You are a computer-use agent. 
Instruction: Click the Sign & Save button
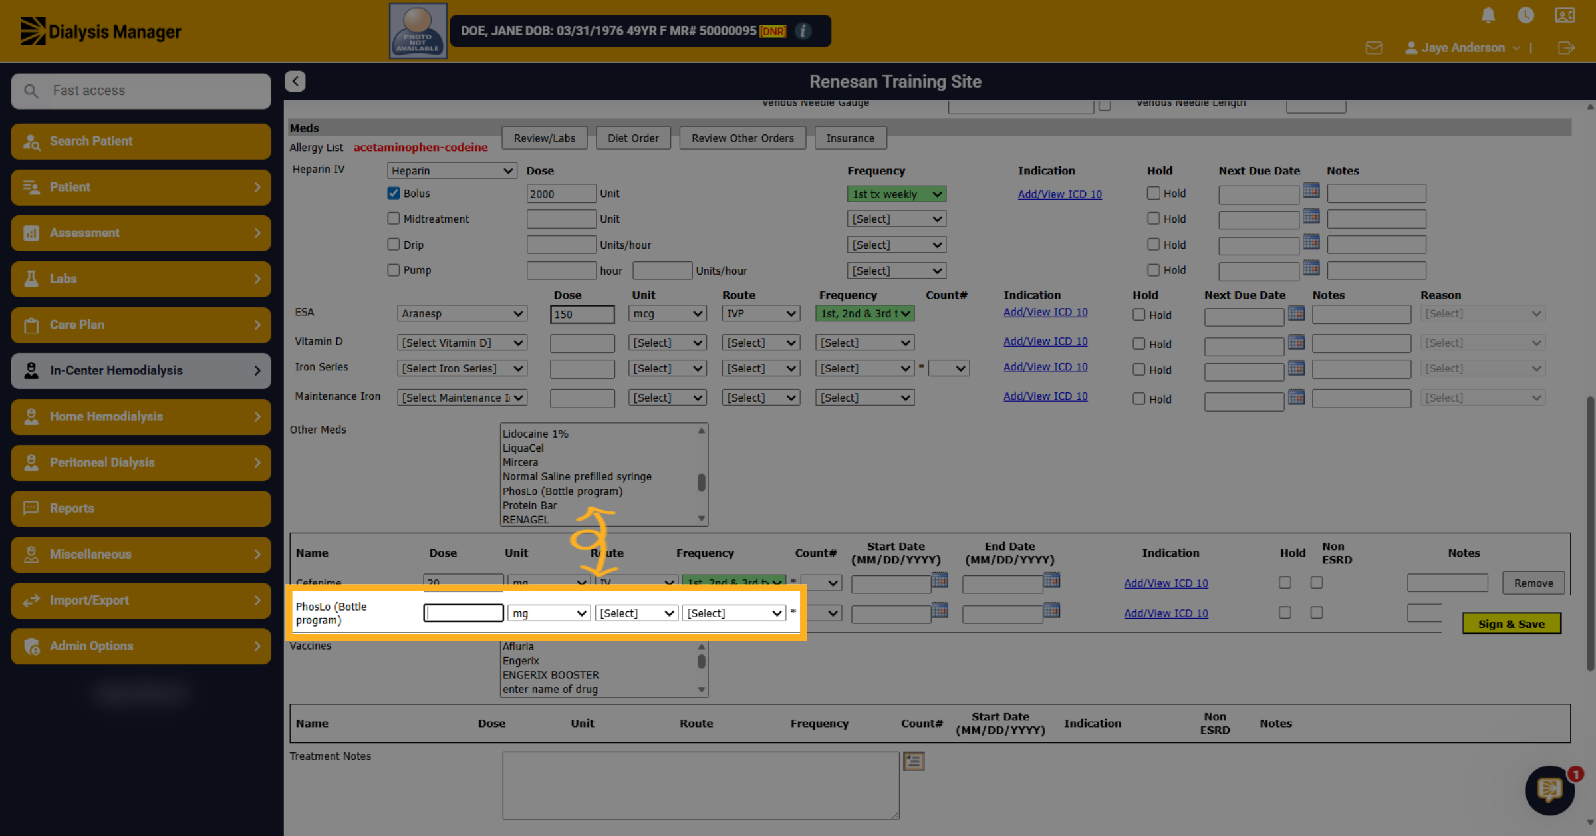point(1512,624)
